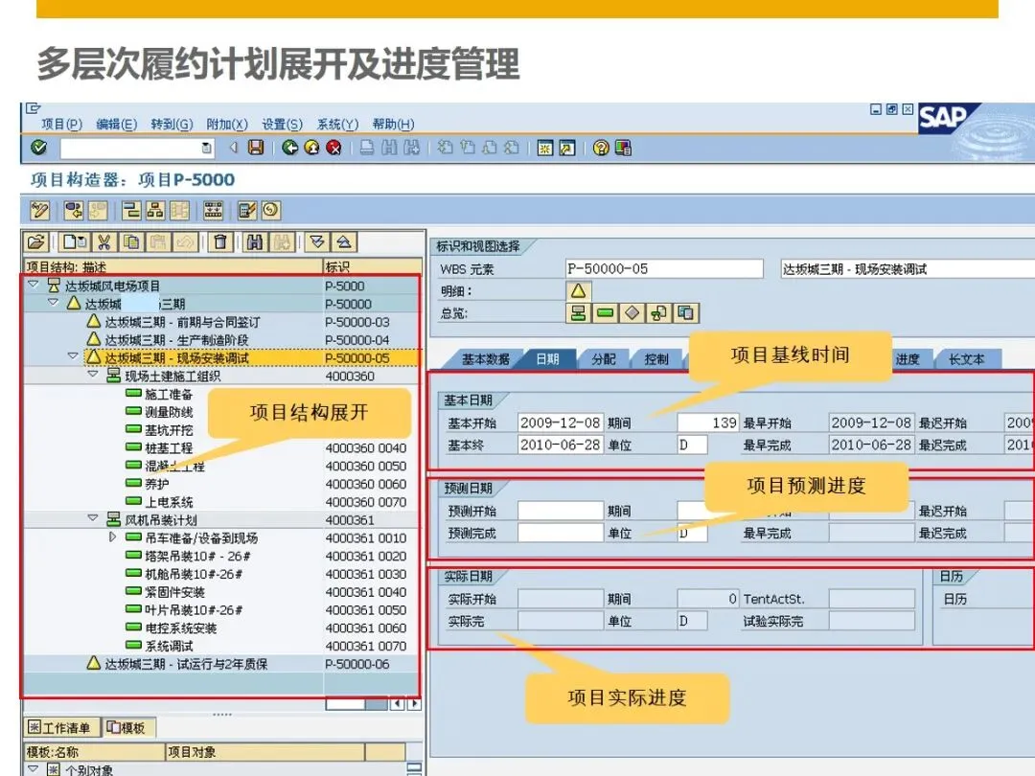Image resolution: width=1035 pixels, height=776 pixels.
Task: Select 达坂城三期 - 试运行与2年质保 row
Action: (x=221, y=664)
